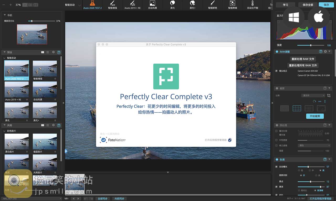Toggle the 景深 checkbox
The height and width of the screenshot is (201, 336).
[x=276, y=187]
